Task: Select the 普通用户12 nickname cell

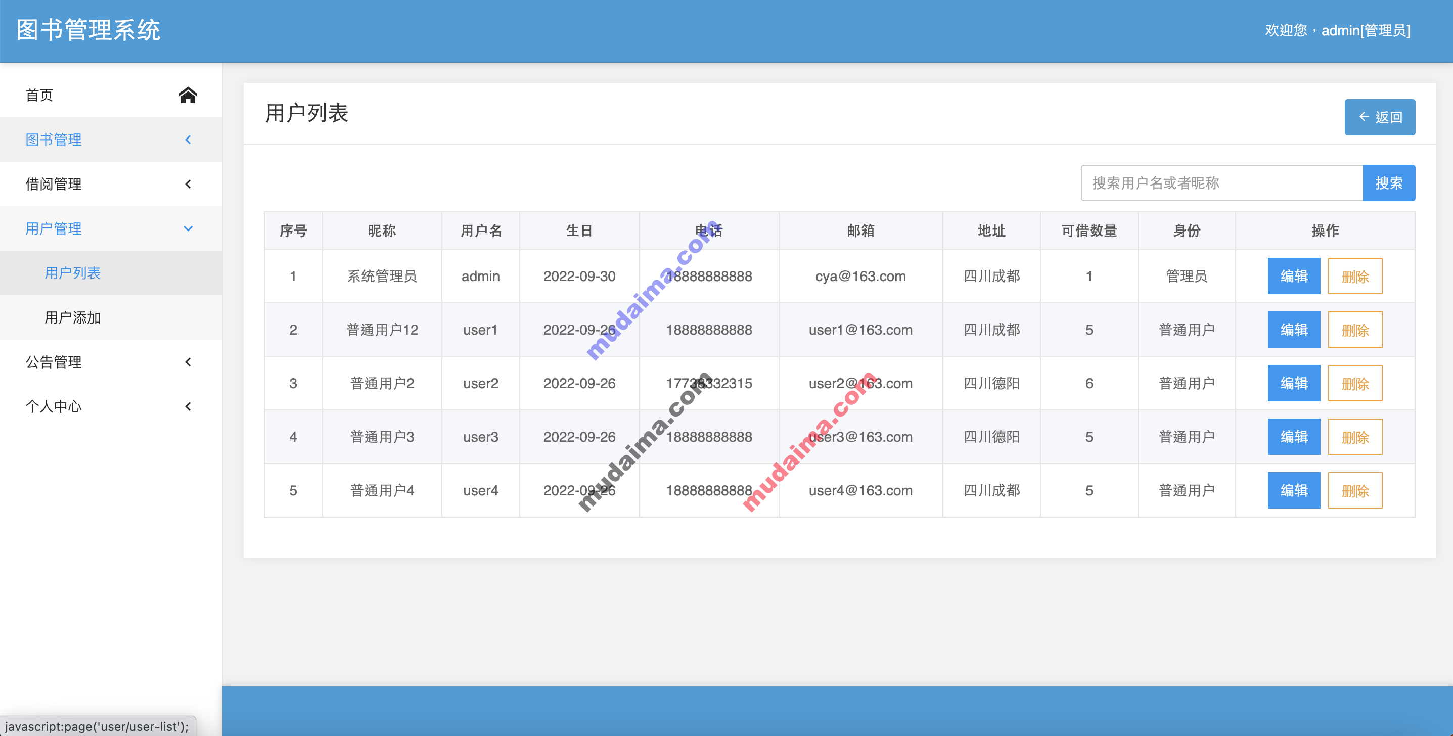Action: coord(382,330)
